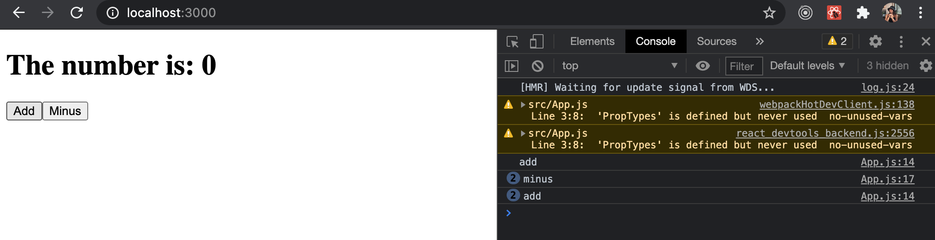Screen dimensions: 935x240
Task: Open the JavaScript context dropdown labeled top
Action: [x=620, y=66]
